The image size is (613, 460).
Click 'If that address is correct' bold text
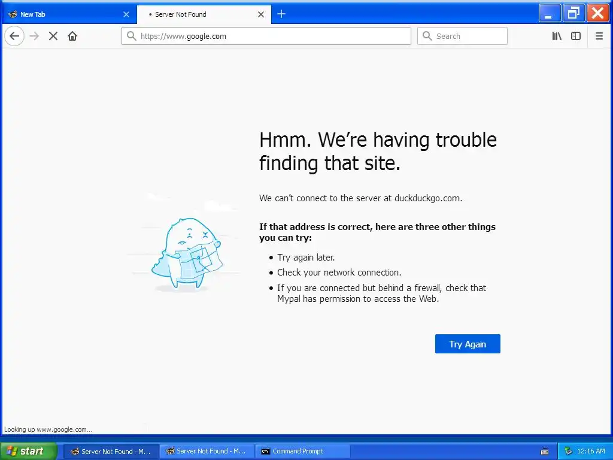pos(377,232)
